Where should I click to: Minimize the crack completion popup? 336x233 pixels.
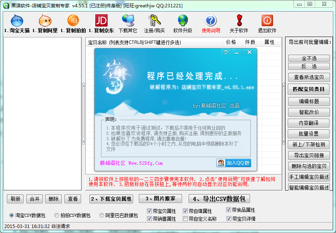pos(236,52)
